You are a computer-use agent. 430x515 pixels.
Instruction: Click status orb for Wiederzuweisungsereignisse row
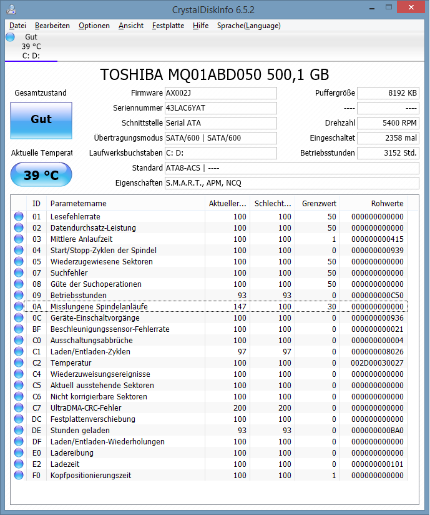[19, 374]
